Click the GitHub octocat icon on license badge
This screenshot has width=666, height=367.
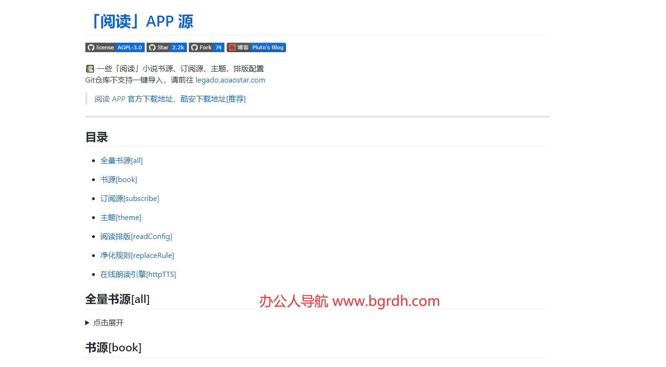[x=91, y=47]
